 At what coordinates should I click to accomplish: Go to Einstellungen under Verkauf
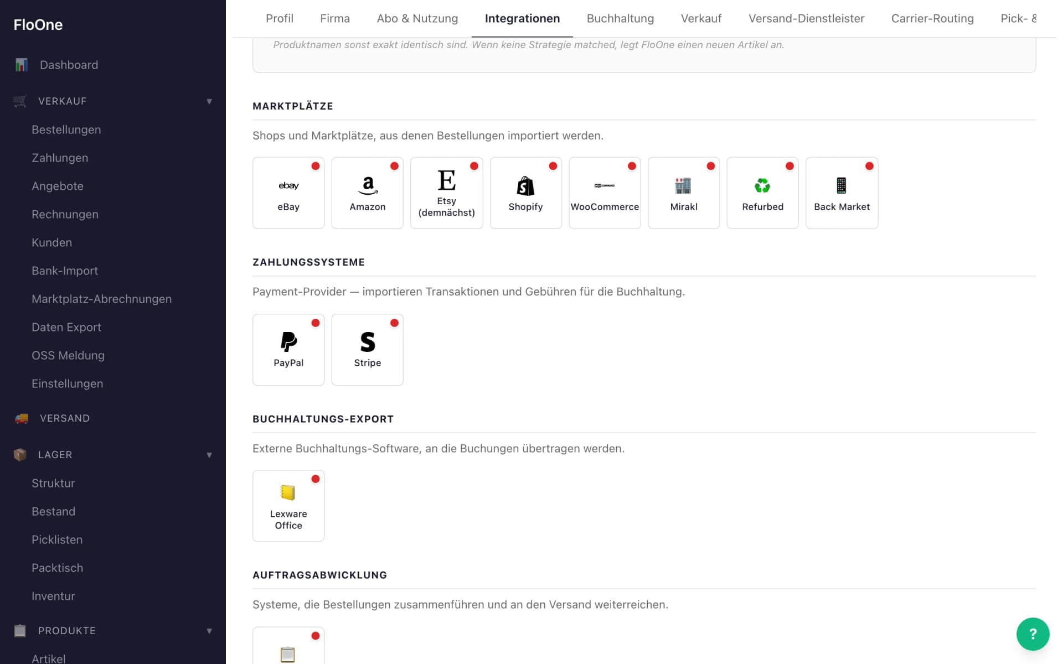[67, 383]
